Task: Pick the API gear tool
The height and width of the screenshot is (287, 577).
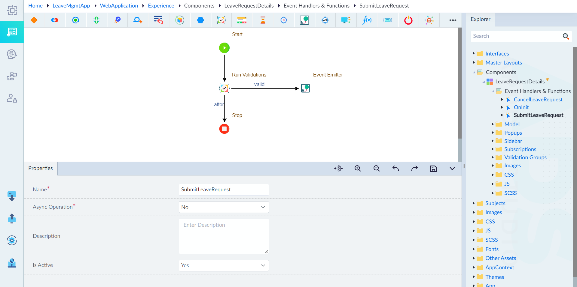Action: (x=325, y=20)
